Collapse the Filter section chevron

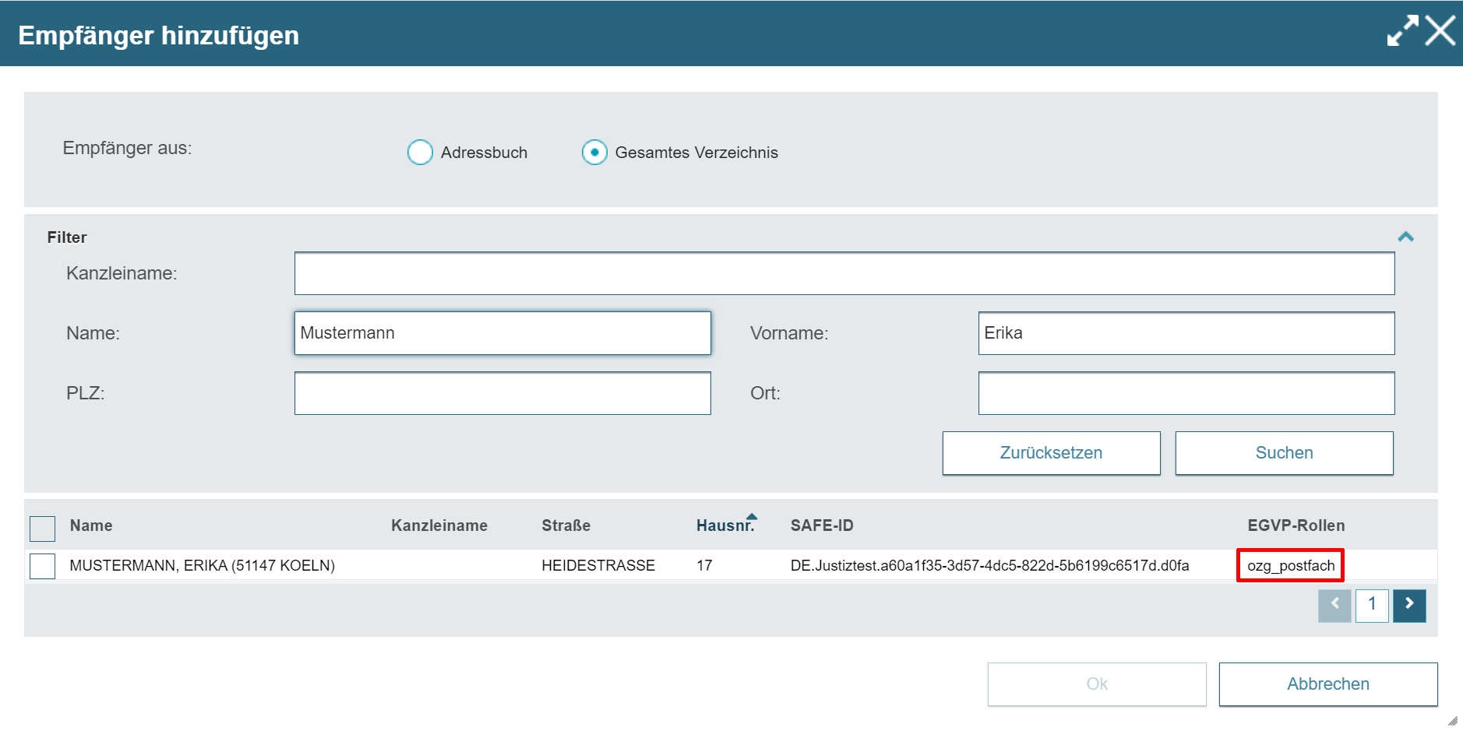tap(1405, 237)
